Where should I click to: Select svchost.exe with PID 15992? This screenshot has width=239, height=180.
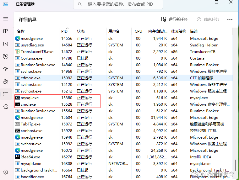point(123,144)
